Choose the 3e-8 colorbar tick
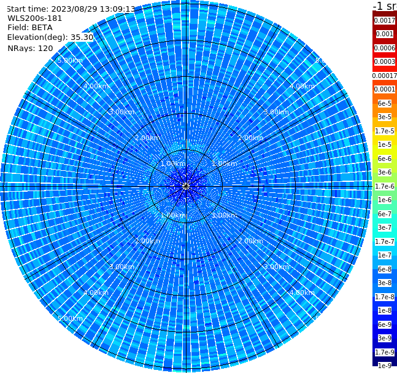Image resolution: width=397 pixels, height=373 pixels. pyautogui.click(x=384, y=283)
